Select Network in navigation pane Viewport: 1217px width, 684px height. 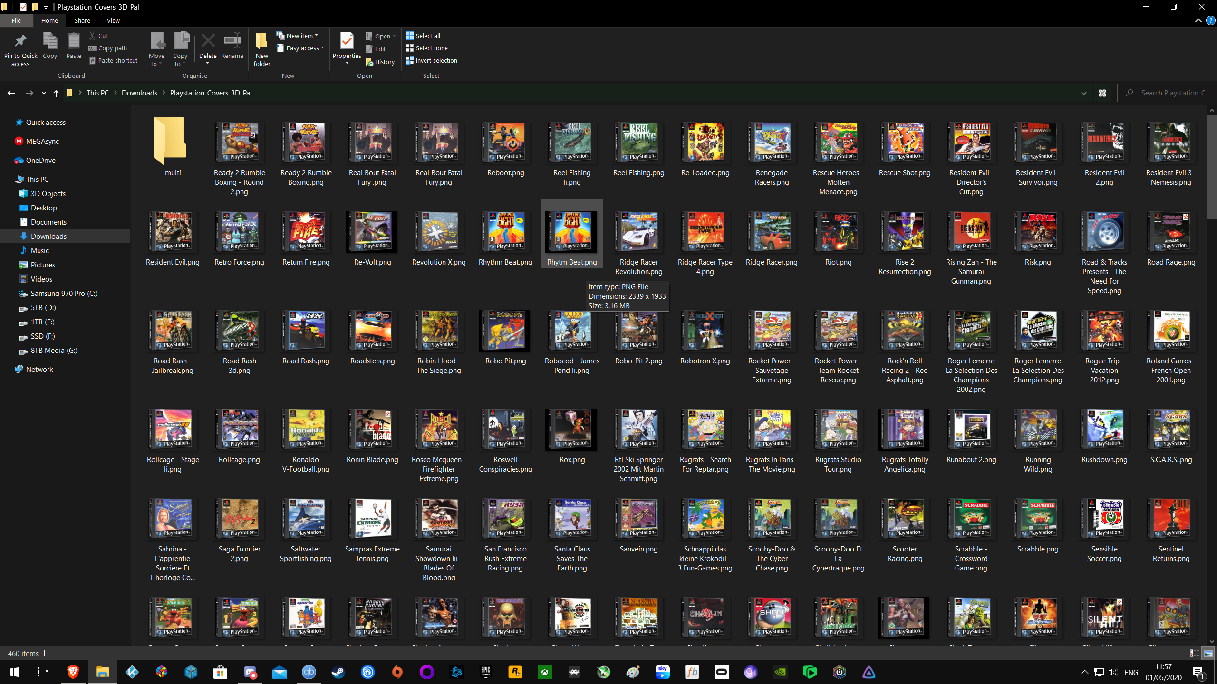click(x=39, y=370)
